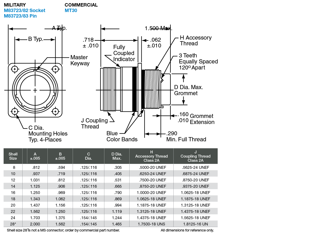Click the Blue Color Bands label
Viewport: 321px width, 237px height.
point(122,136)
